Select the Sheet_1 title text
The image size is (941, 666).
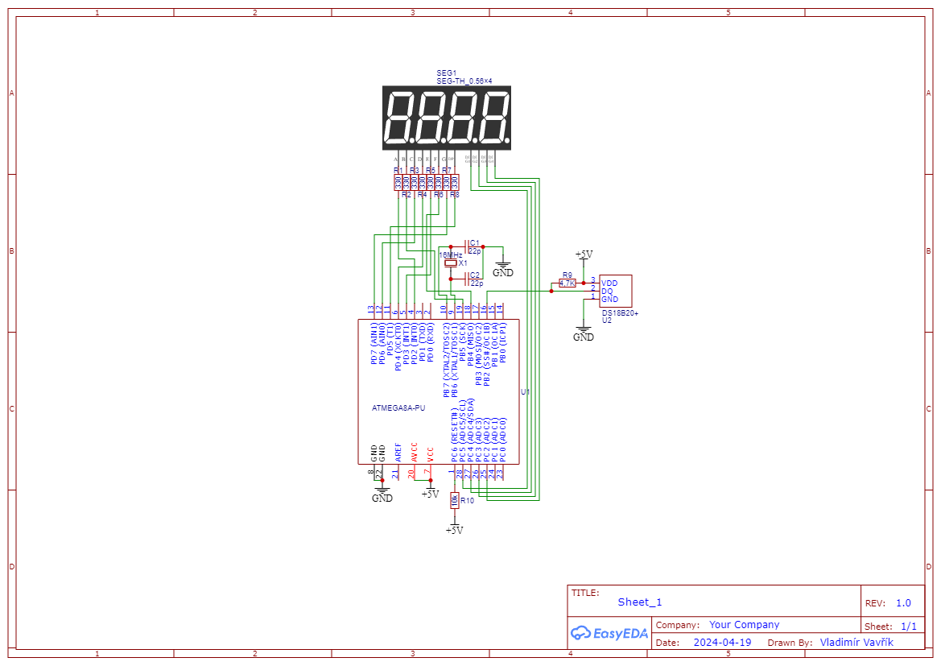pos(640,602)
